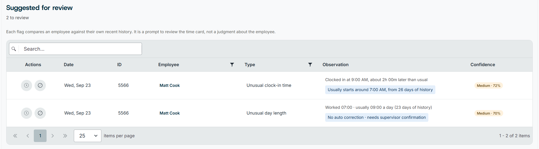Click the Medium · 72% confidence badge
The width and height of the screenshot is (539, 149).
point(488,86)
